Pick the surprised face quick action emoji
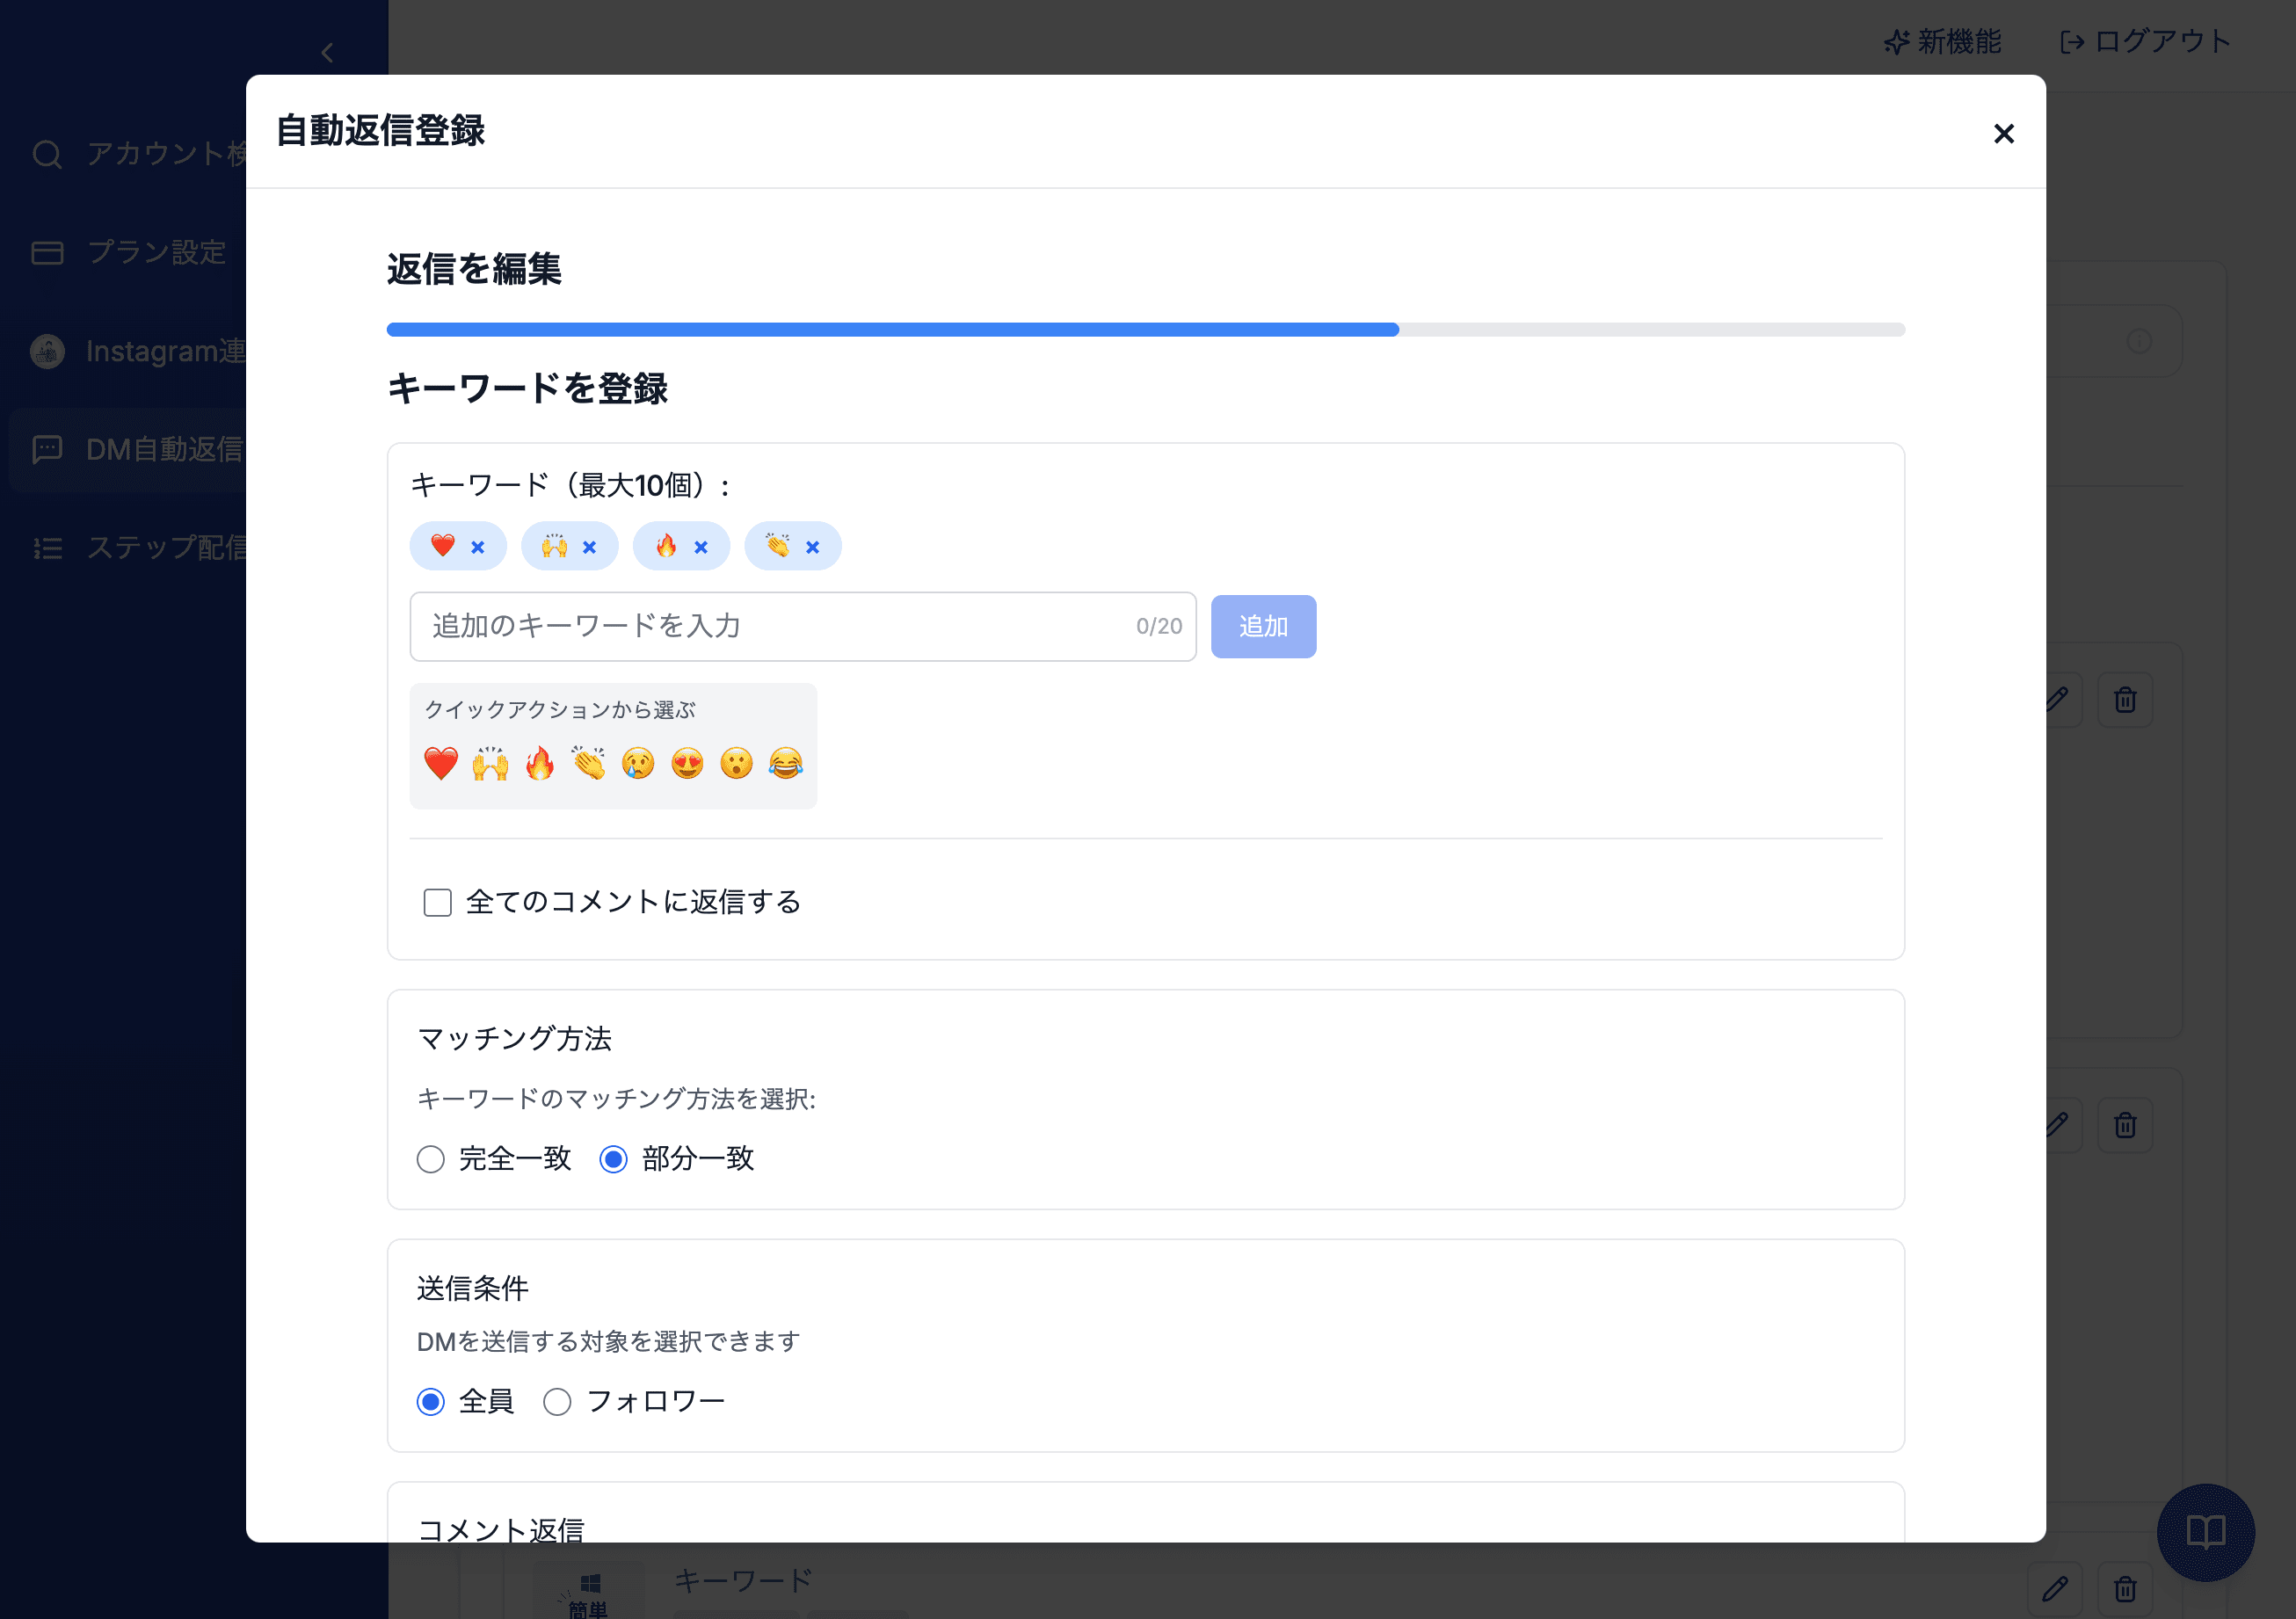 (x=736, y=763)
